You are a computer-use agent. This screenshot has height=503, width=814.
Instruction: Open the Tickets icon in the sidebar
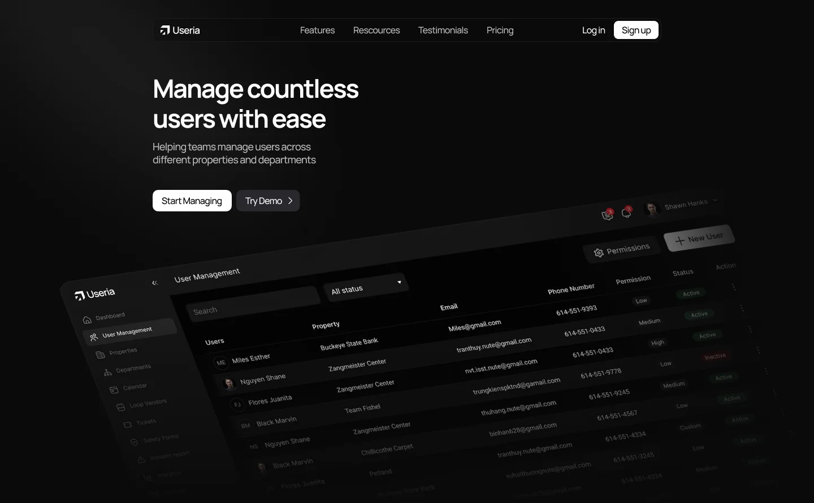pyautogui.click(x=128, y=424)
